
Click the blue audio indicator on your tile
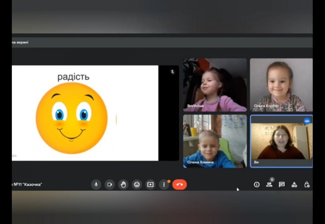coord(307,121)
